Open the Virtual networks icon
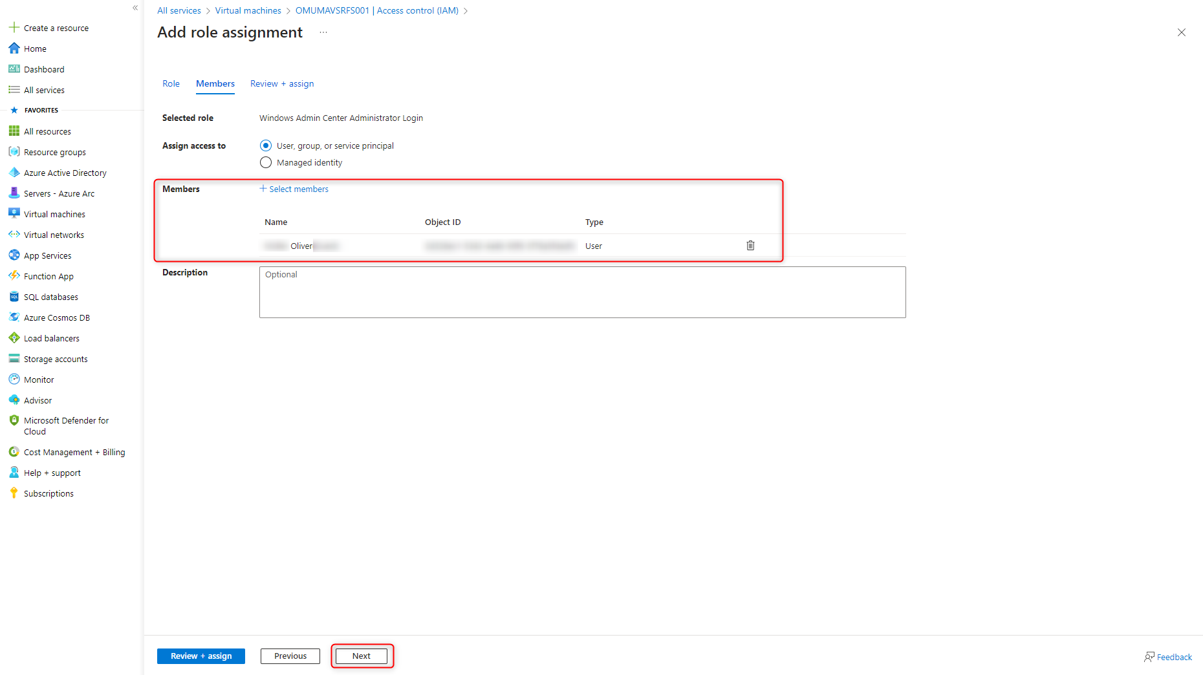The height and width of the screenshot is (675, 1203). click(x=14, y=234)
